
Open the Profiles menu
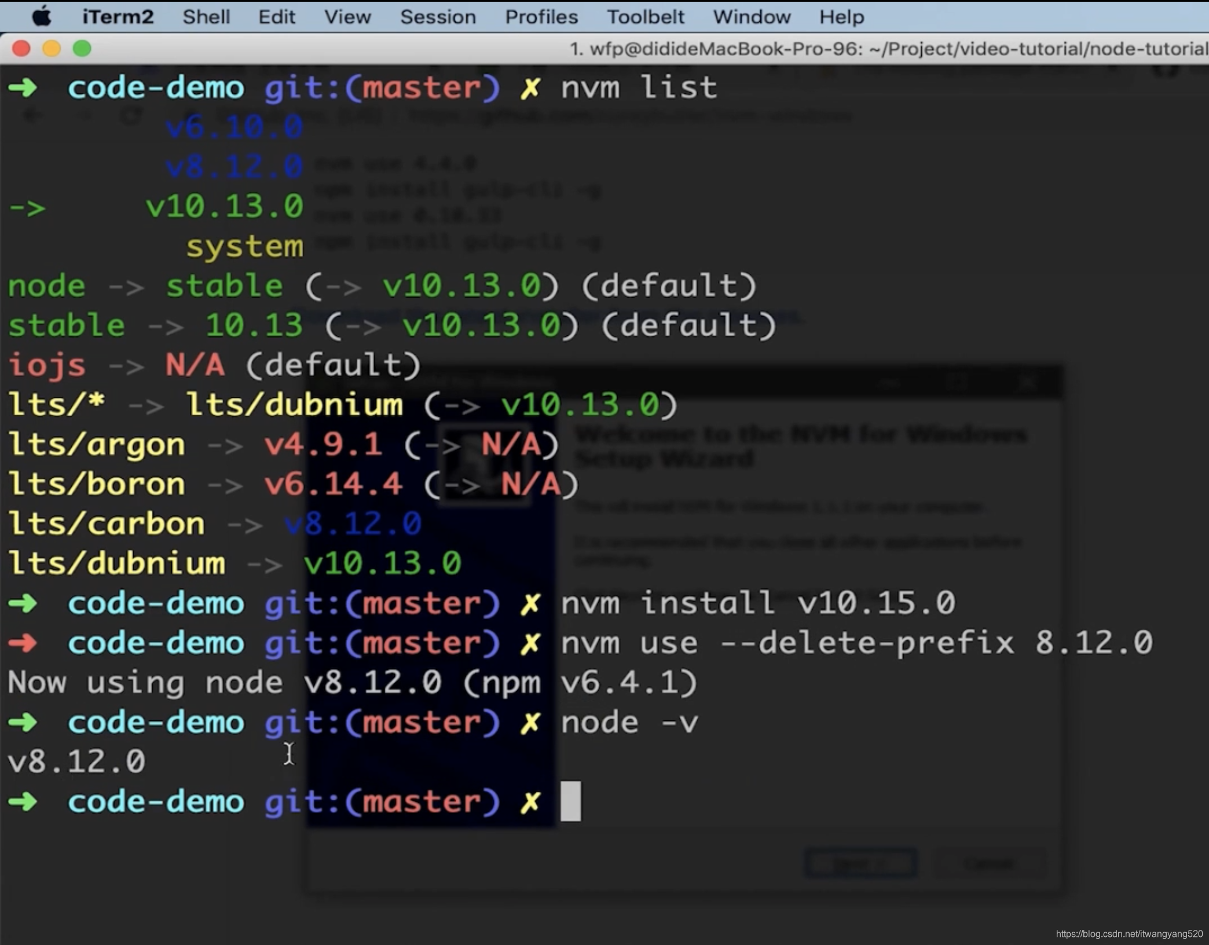tap(541, 17)
